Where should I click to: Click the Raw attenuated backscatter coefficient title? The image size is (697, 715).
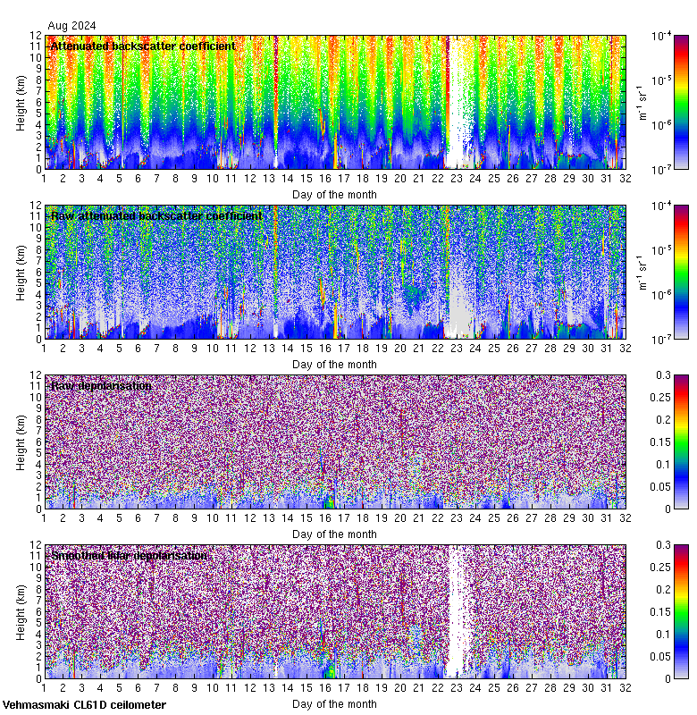coord(156,215)
